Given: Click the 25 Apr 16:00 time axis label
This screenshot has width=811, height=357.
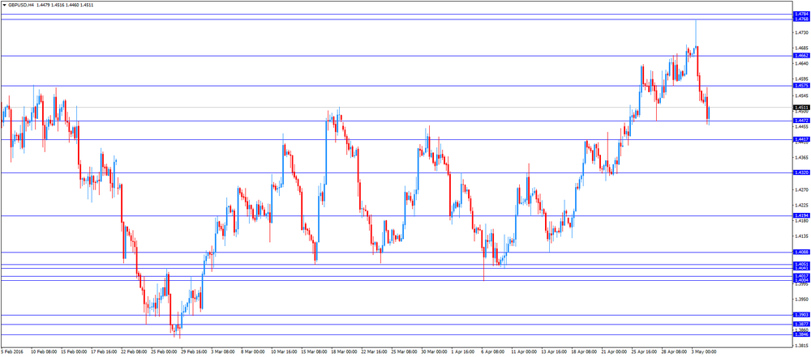Looking at the screenshot, I should tap(644, 352).
